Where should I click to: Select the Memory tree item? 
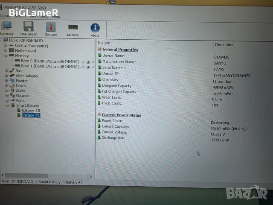coord(22,56)
